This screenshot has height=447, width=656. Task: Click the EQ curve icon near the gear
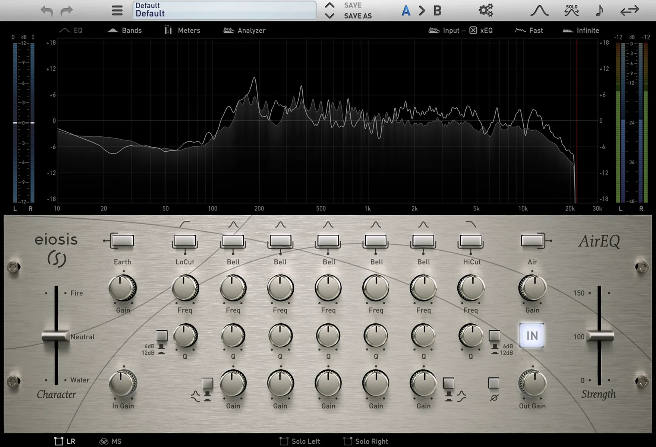539,10
